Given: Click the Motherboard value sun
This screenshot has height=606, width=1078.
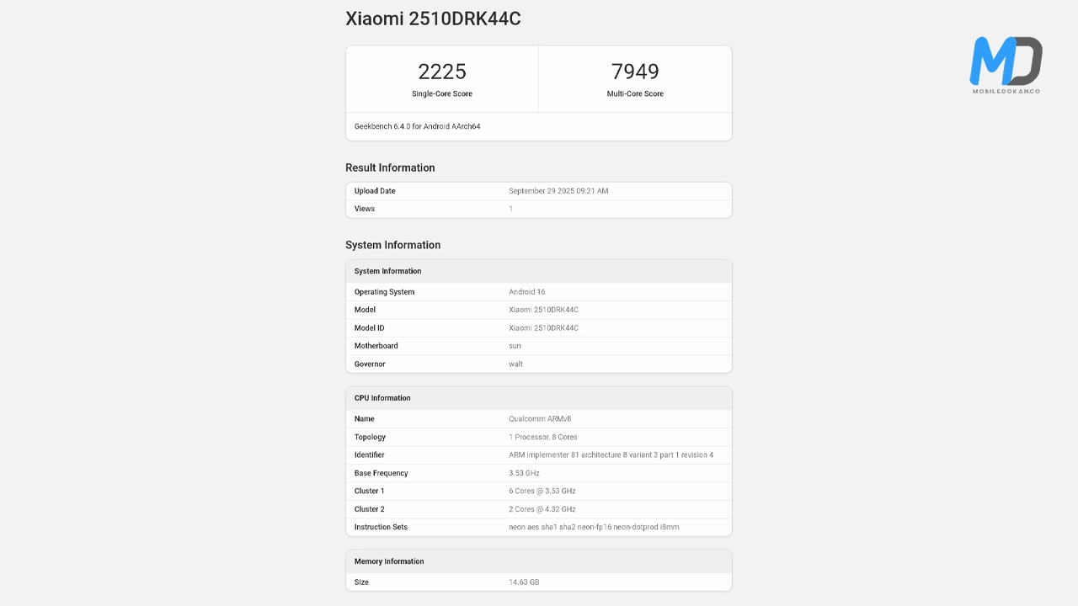Looking at the screenshot, I should (x=515, y=346).
